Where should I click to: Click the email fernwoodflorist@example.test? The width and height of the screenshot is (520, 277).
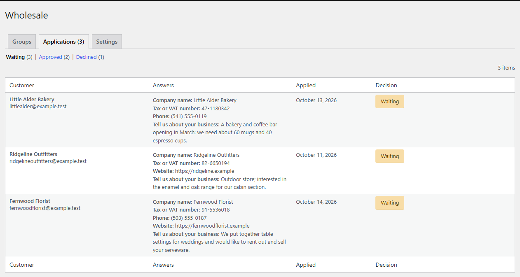pyautogui.click(x=45, y=208)
